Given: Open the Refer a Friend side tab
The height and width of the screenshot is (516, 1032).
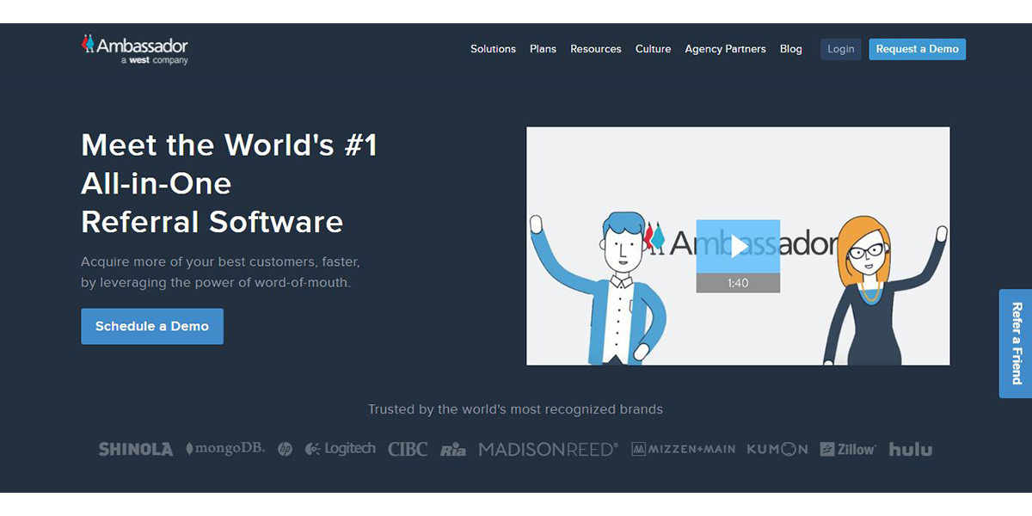Looking at the screenshot, I should point(1016,343).
